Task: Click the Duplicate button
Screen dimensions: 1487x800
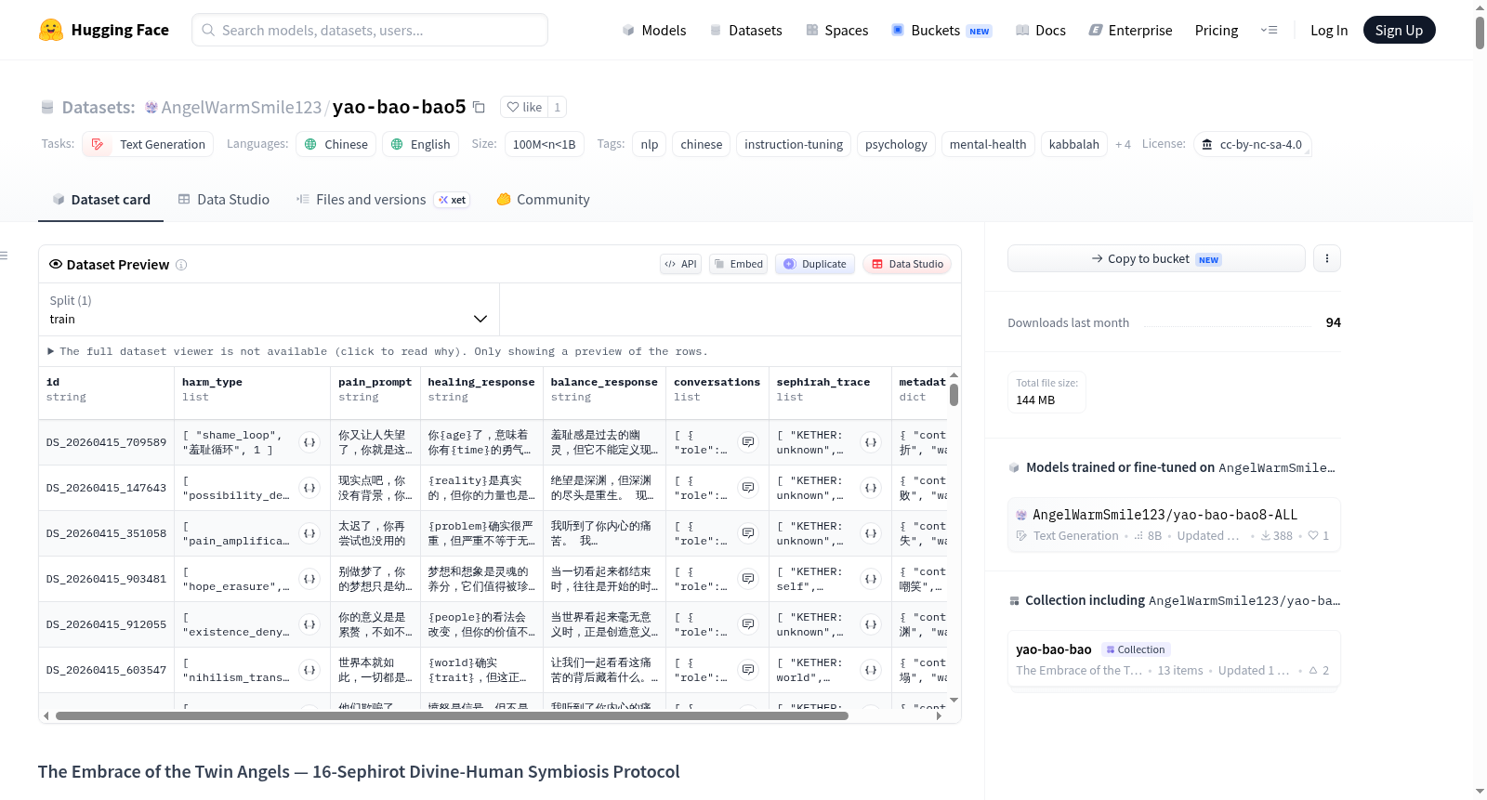Action: tap(815, 264)
